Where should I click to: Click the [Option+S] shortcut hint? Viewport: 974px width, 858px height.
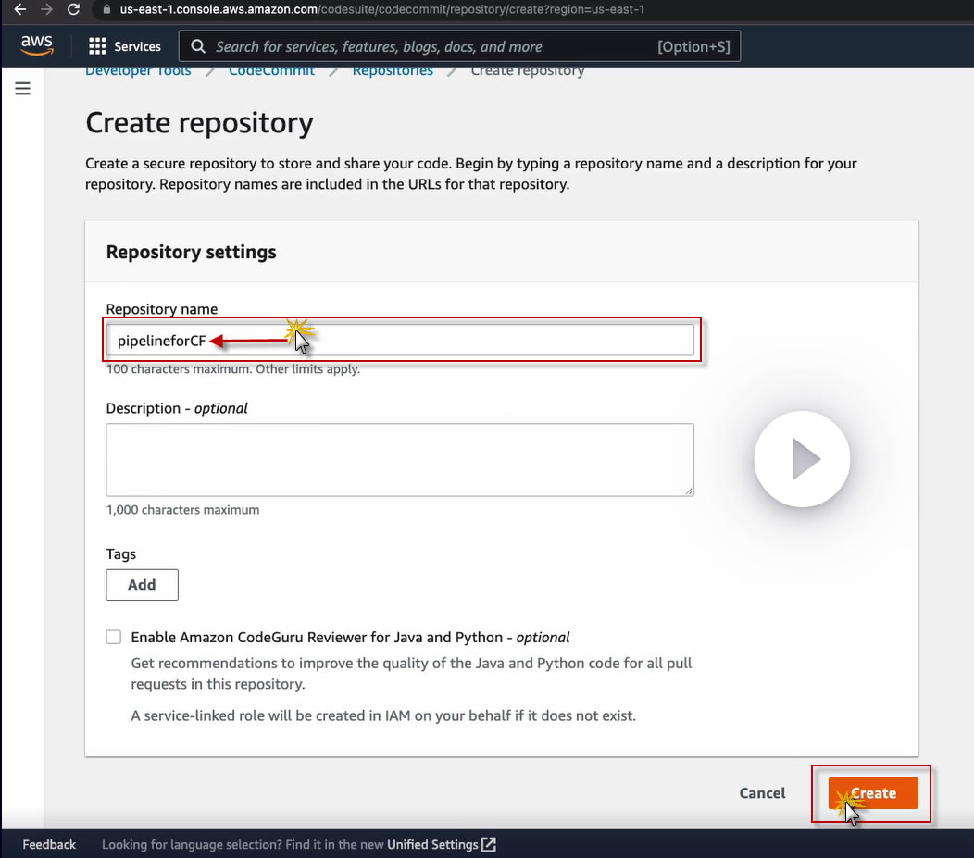point(693,46)
